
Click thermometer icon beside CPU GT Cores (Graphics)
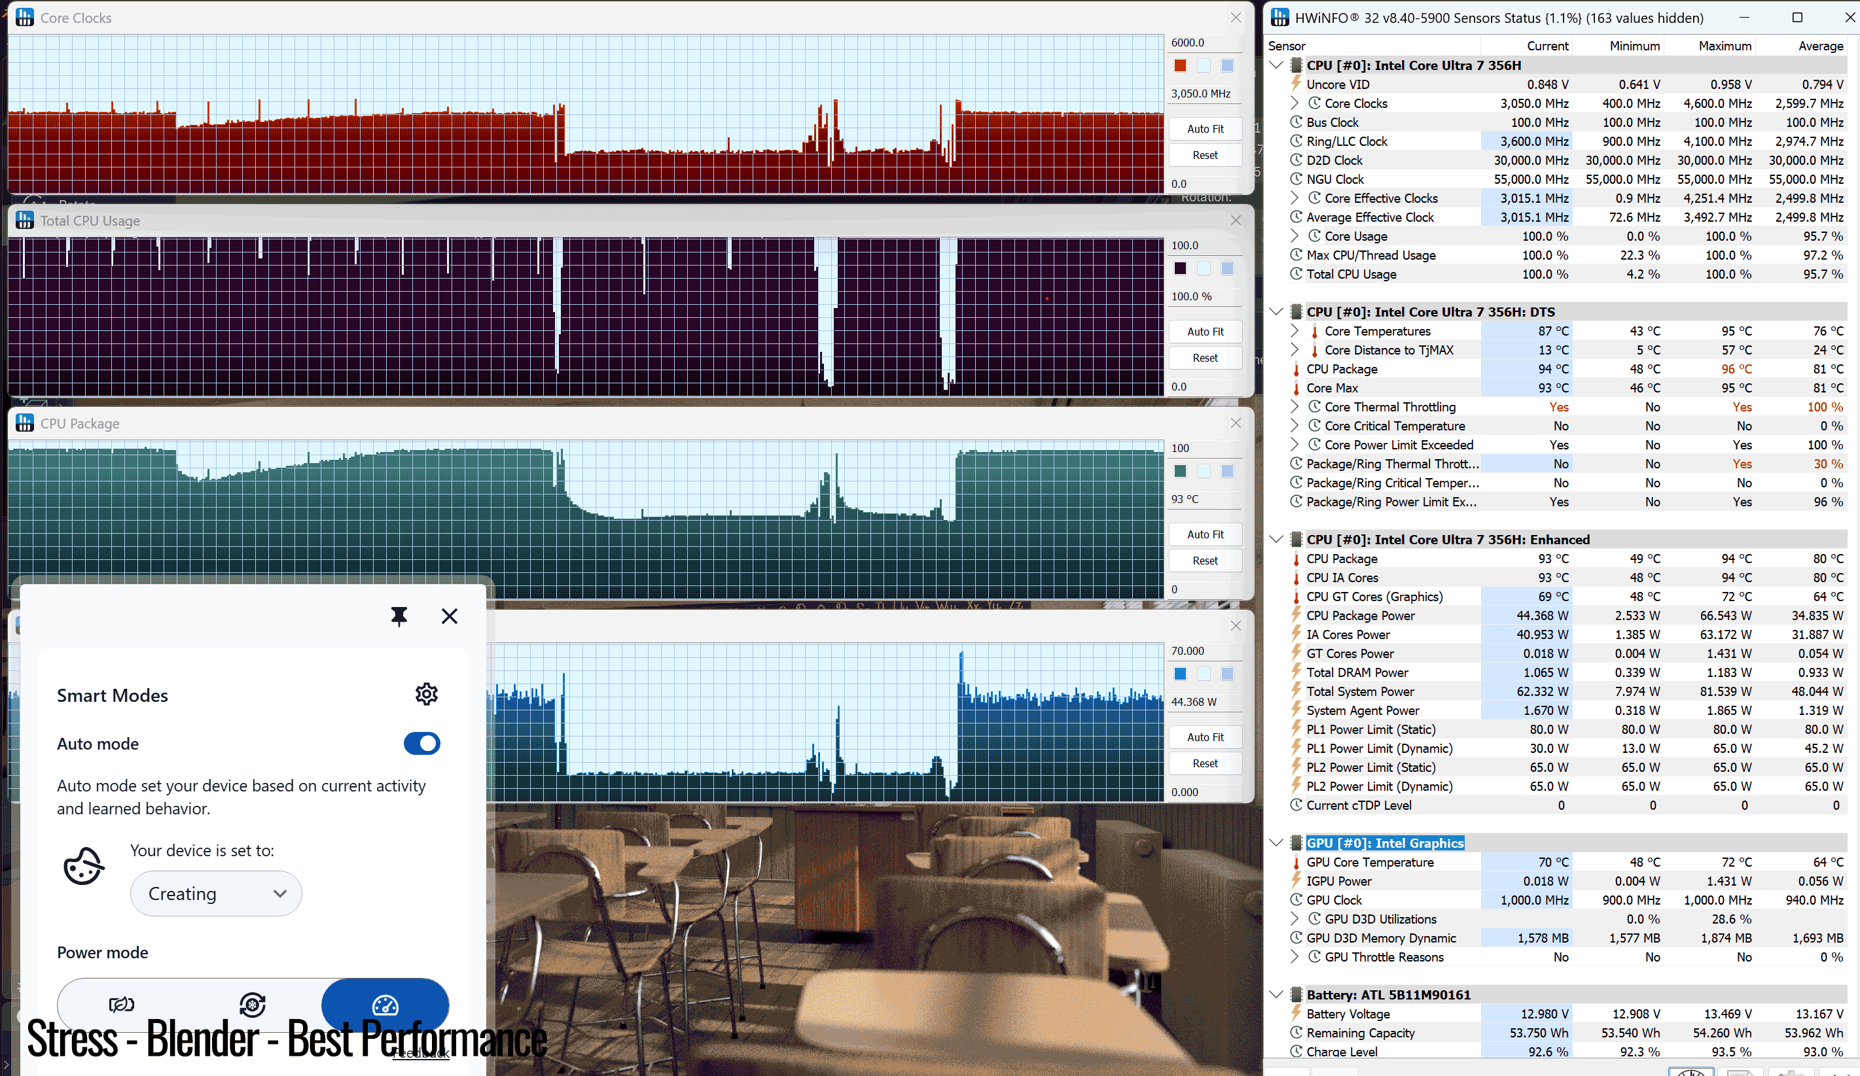coord(1296,597)
